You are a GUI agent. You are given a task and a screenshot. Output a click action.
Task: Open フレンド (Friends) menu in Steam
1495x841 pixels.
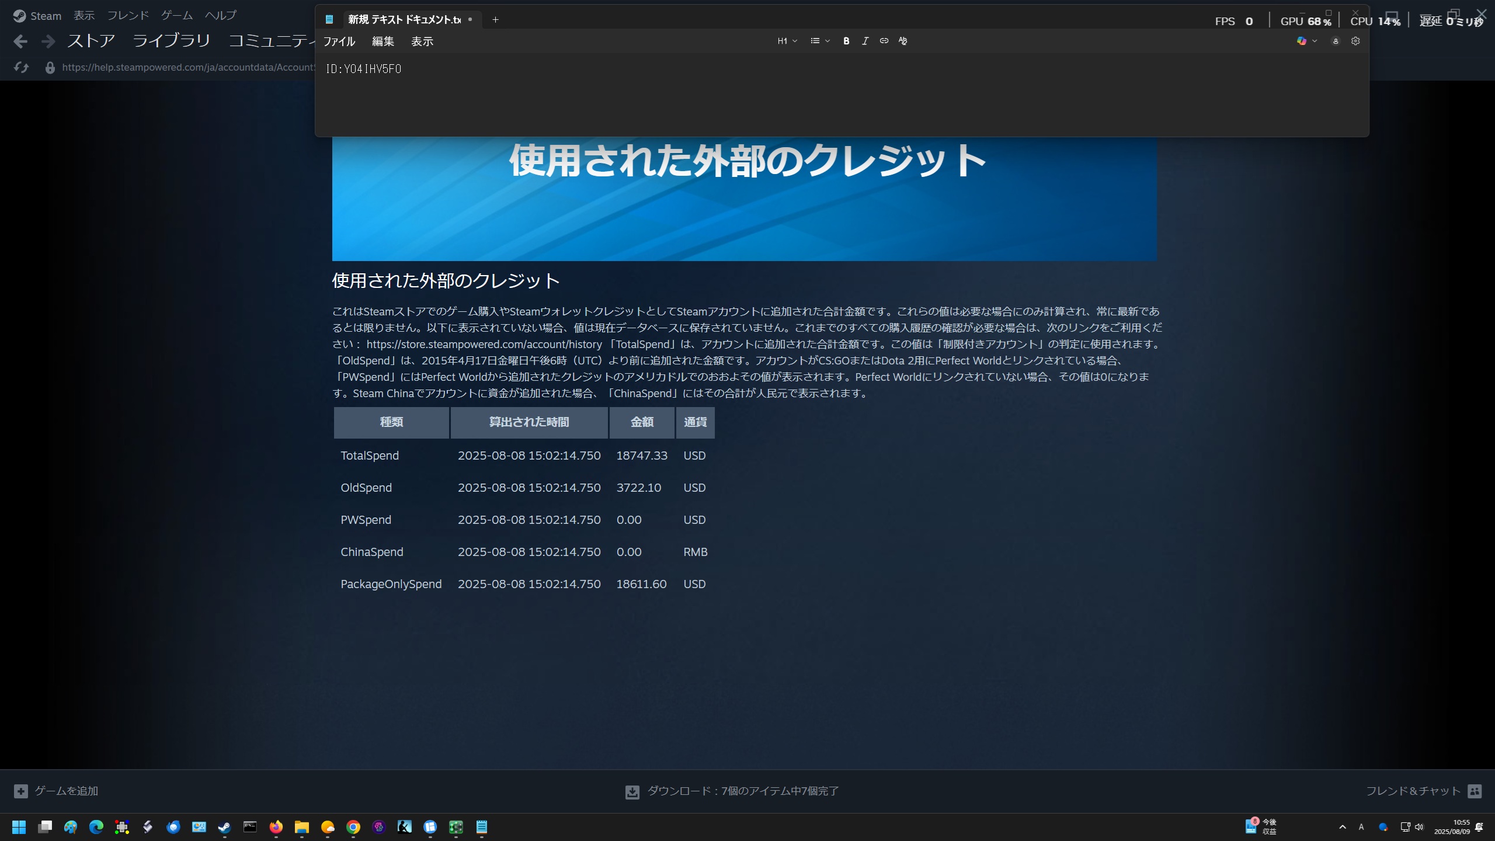tap(128, 16)
